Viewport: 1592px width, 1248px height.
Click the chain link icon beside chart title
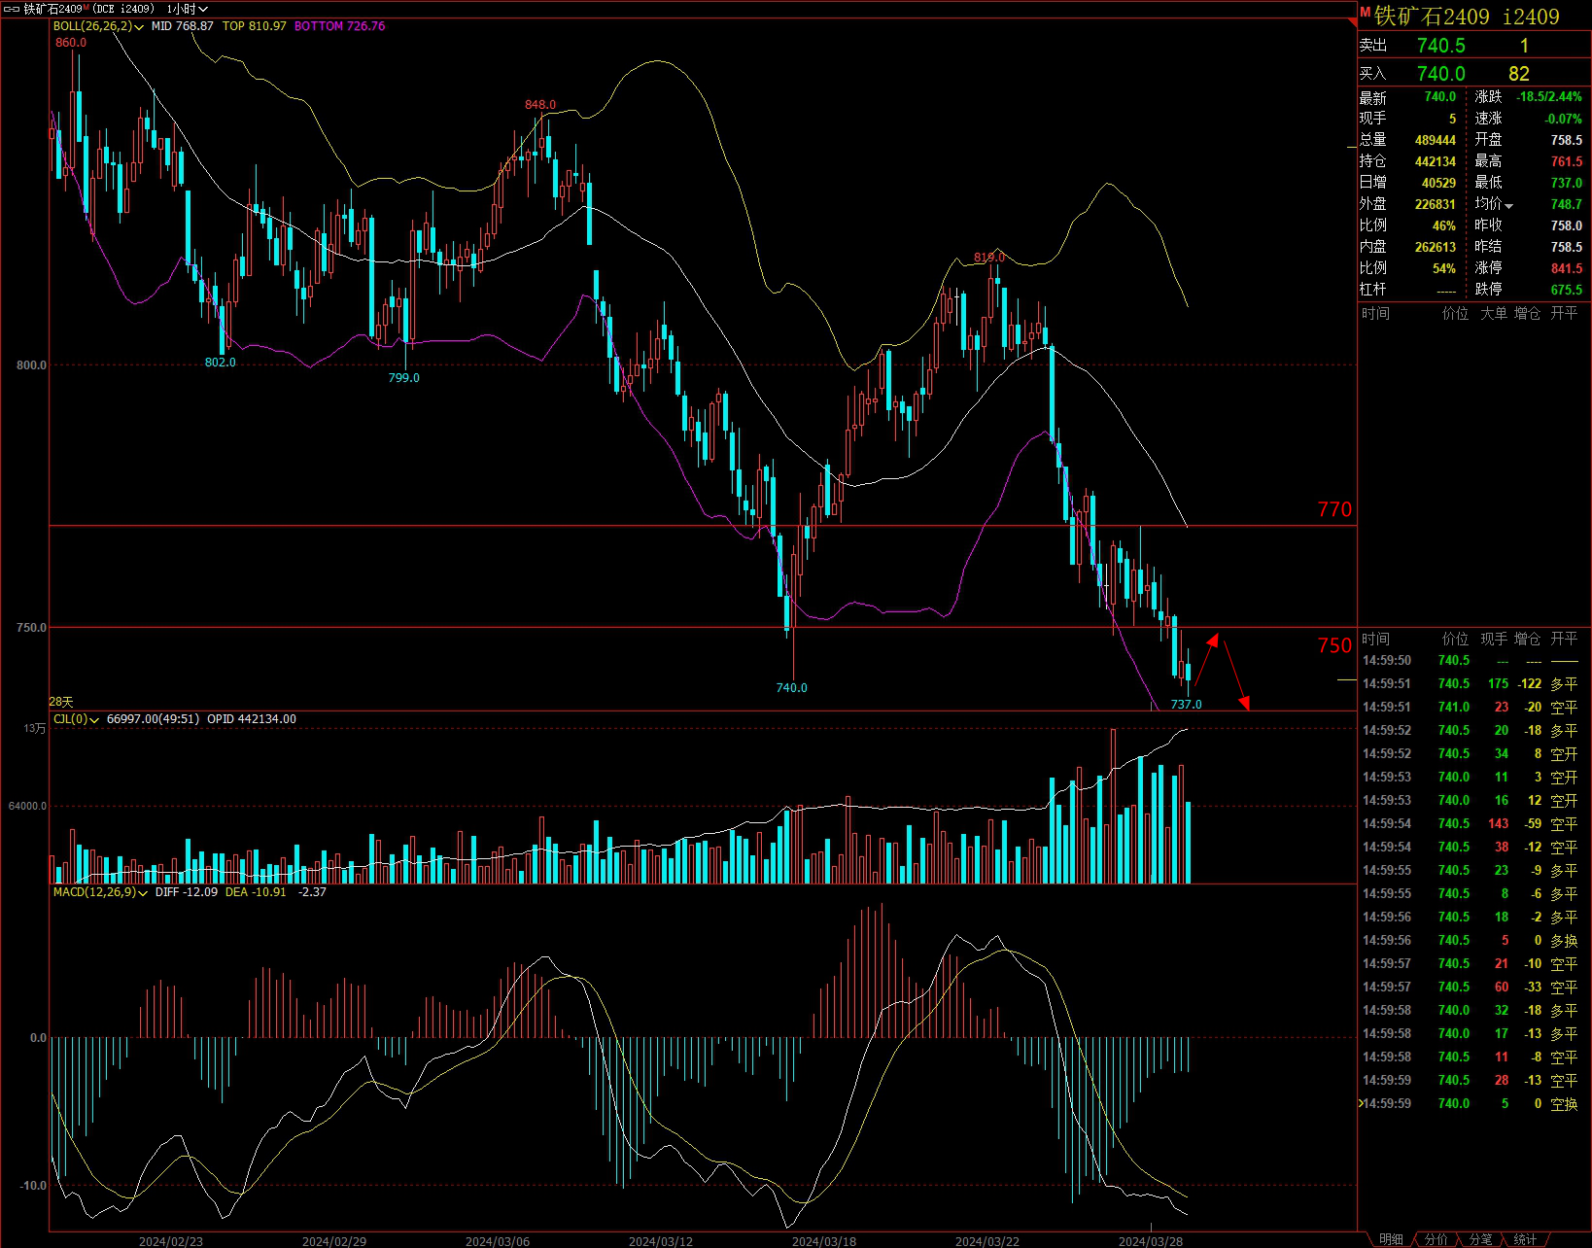click(12, 9)
